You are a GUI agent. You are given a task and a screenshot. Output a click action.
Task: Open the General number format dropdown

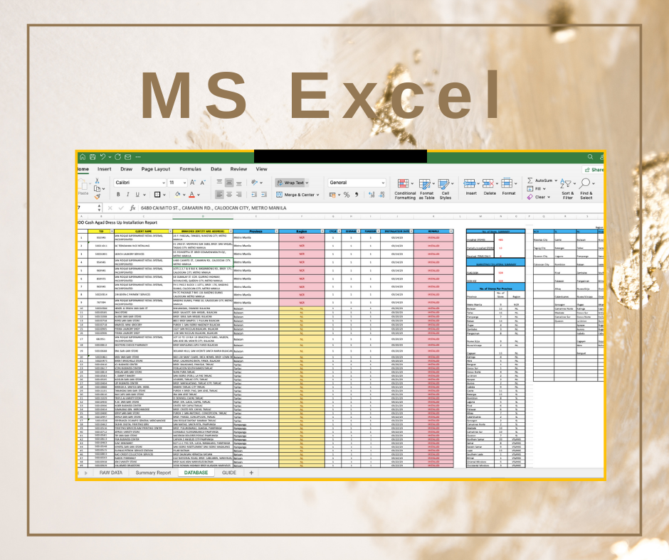[x=383, y=183]
